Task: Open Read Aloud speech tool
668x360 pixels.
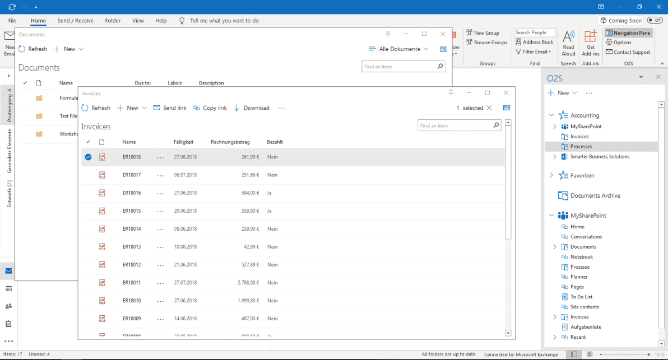Action: 568,44
